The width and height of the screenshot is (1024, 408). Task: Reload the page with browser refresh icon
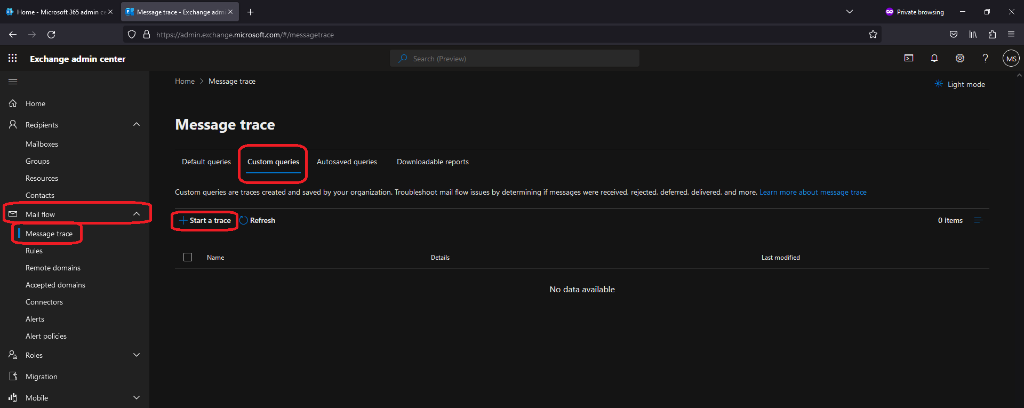tap(51, 35)
